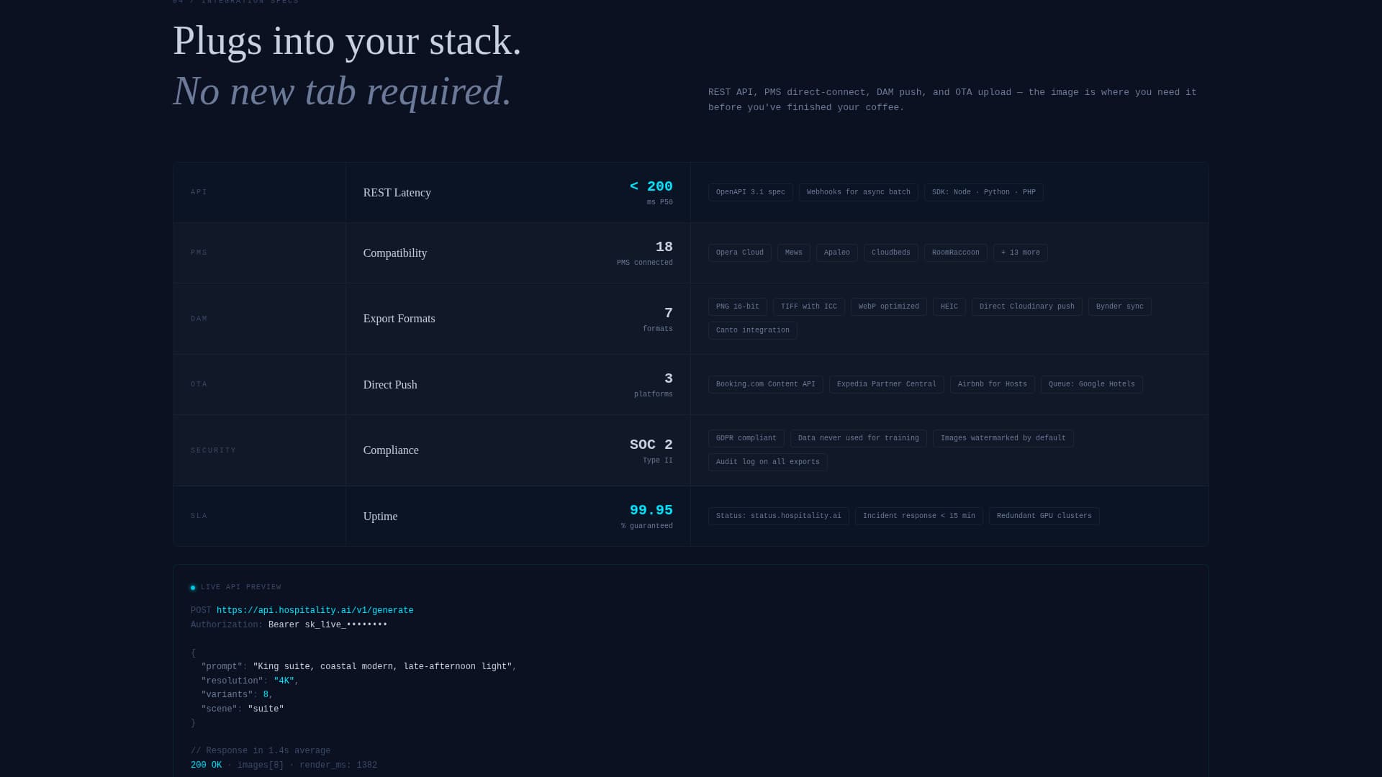Open the api.hospitality.ai generate endpoint URL
The width and height of the screenshot is (1382, 777).
pyautogui.click(x=315, y=611)
